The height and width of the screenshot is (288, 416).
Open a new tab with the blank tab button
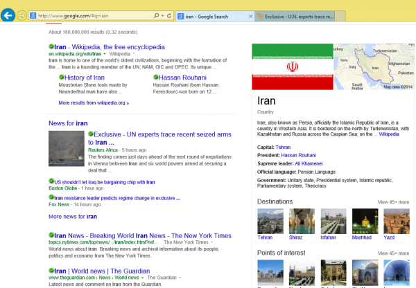pos(340,17)
